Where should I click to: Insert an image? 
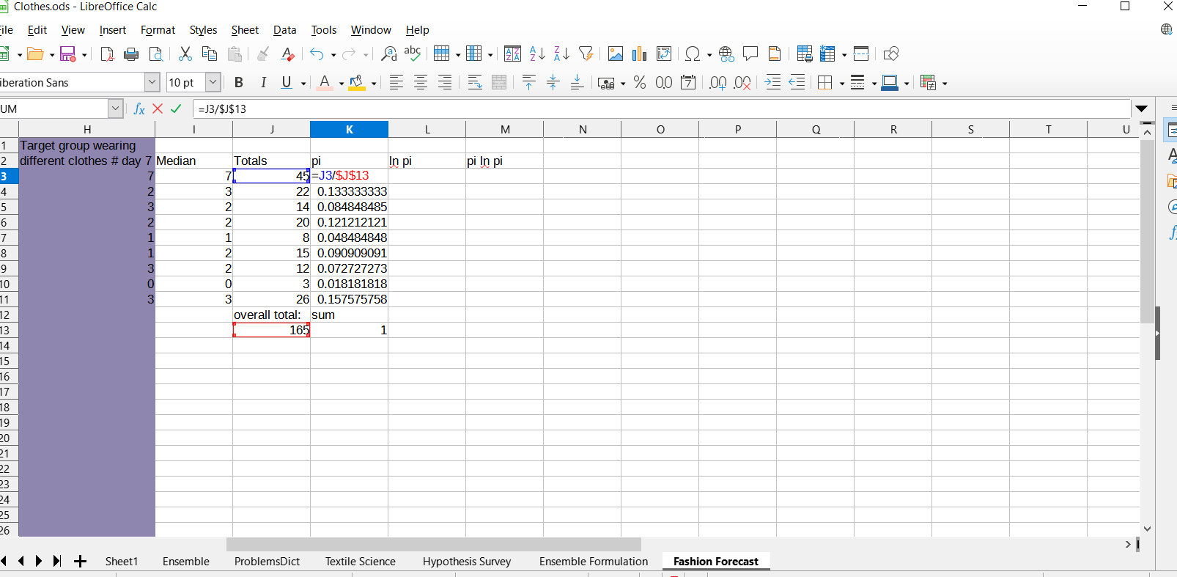point(616,54)
